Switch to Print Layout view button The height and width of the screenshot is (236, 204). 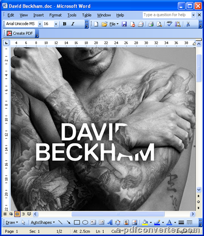(x=17, y=214)
